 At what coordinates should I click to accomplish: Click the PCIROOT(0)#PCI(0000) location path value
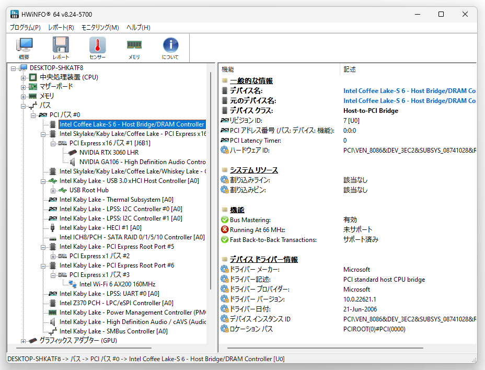point(374,329)
